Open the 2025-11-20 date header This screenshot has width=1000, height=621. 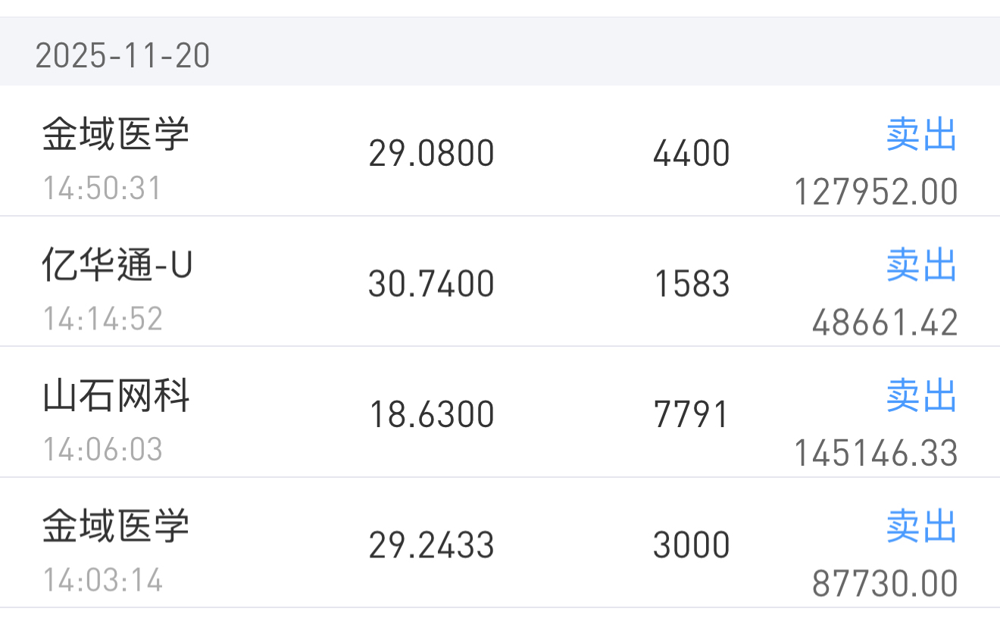[x=500, y=51]
